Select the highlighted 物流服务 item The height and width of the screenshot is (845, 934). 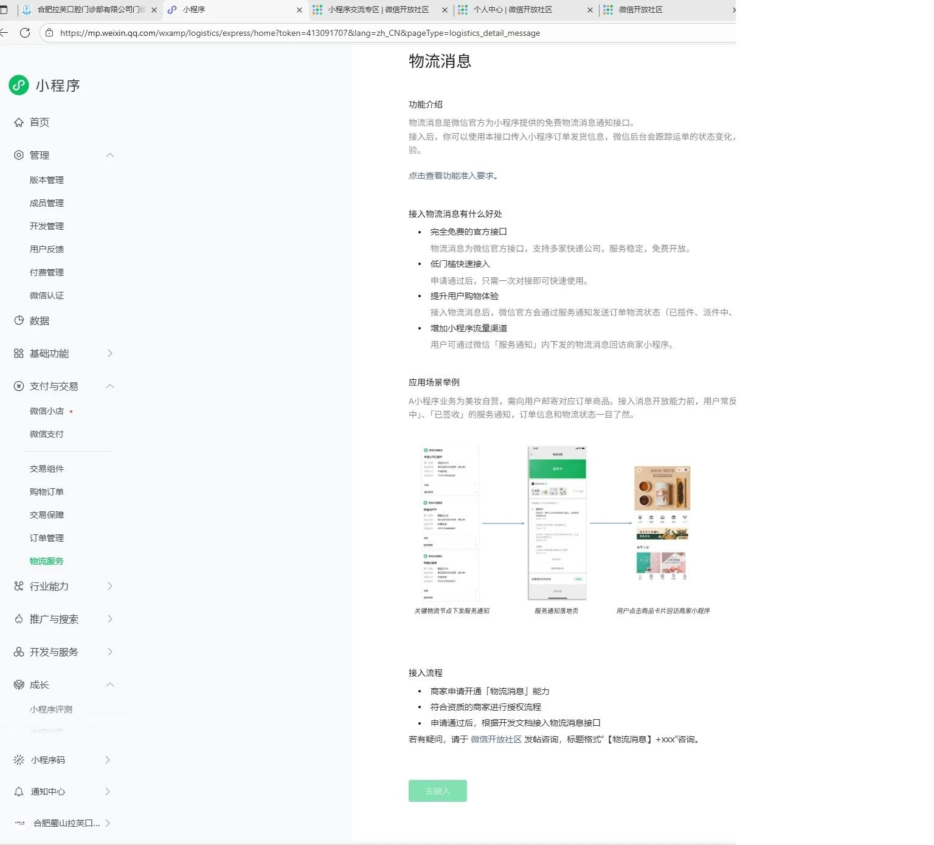[47, 561]
